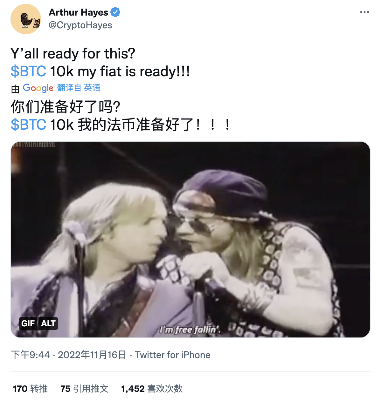Viewport: 388px width, 401px height.
Task: Click the original English tweet text
Action: pyautogui.click(x=100, y=62)
